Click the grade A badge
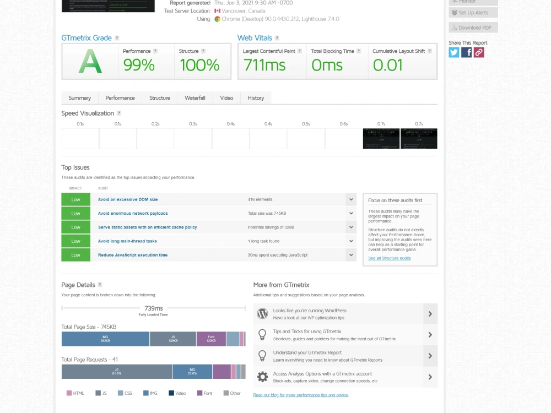This screenshot has height=413, width=551. coord(90,62)
